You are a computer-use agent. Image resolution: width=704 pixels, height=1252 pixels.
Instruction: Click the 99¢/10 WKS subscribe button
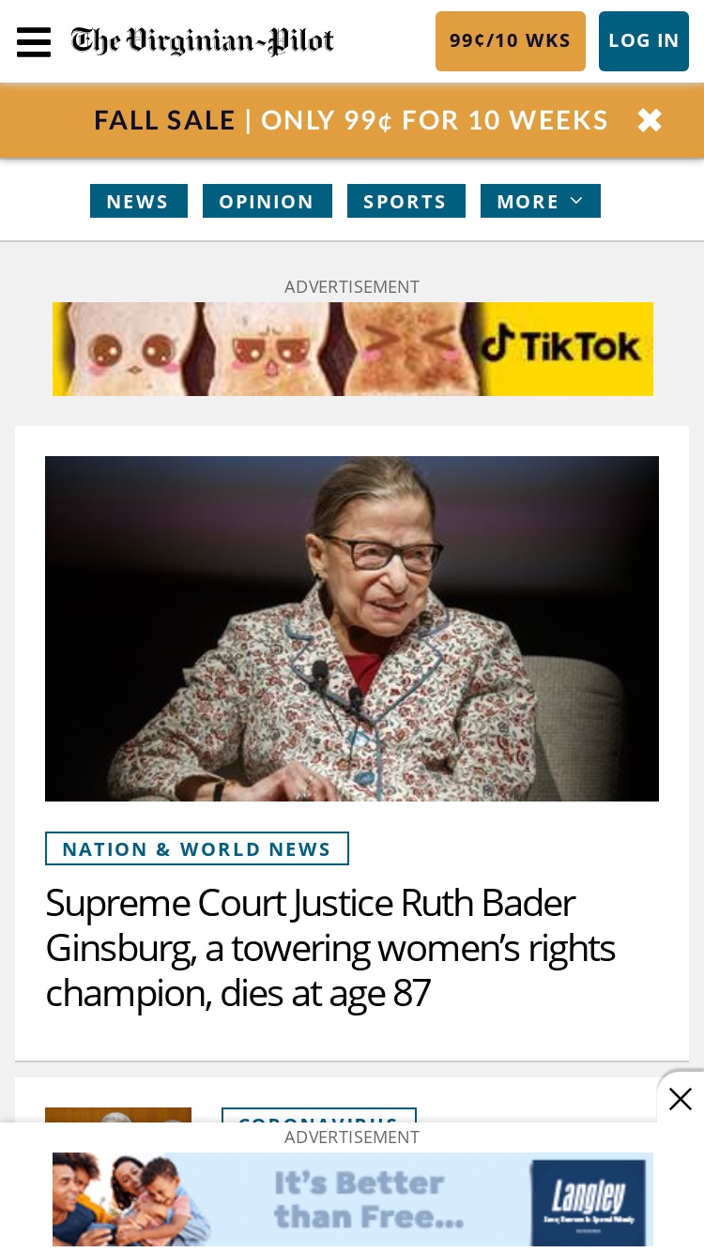tap(511, 41)
